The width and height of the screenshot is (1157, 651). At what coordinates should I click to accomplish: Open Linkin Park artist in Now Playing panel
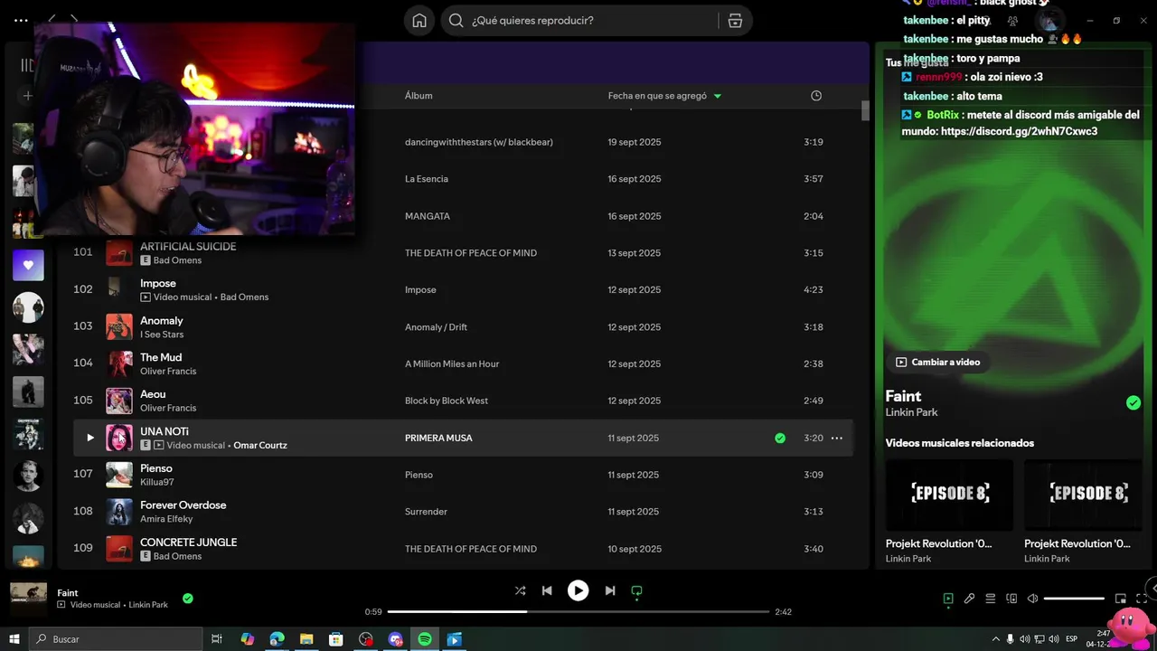point(911,412)
